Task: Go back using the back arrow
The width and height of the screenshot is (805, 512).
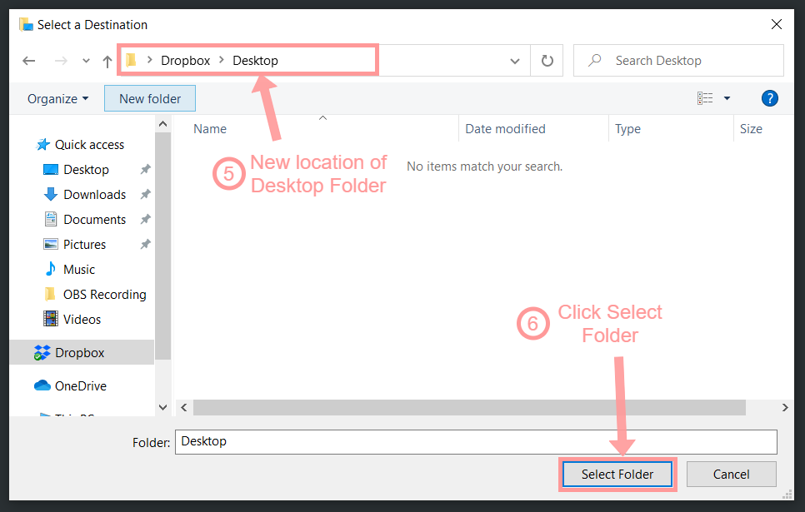Action: 28,61
